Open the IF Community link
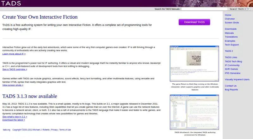Image resolution: width=253 pixels, height=139 pixels. [232, 65]
